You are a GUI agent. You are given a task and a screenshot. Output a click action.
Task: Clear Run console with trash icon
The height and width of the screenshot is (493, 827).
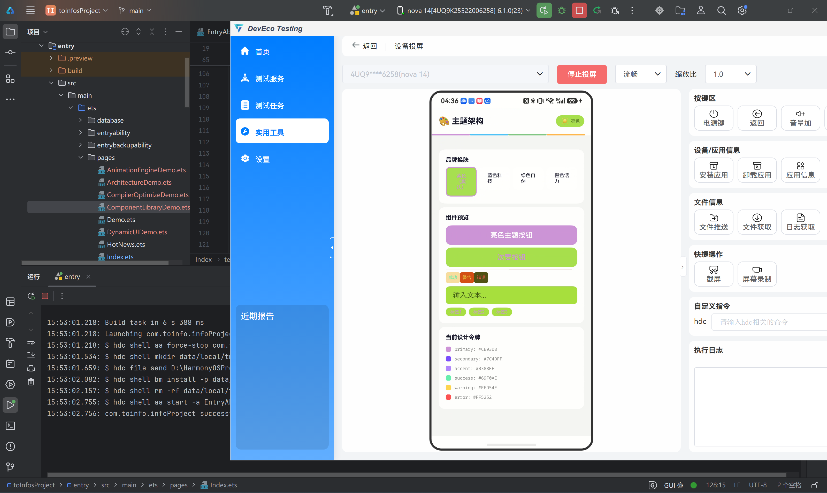[x=31, y=382]
